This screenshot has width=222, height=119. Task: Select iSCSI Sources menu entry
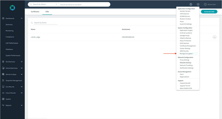pos(184,43)
